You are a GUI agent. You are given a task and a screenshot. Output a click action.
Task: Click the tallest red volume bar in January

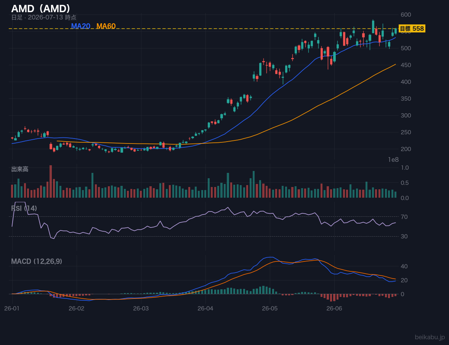pos(51,182)
